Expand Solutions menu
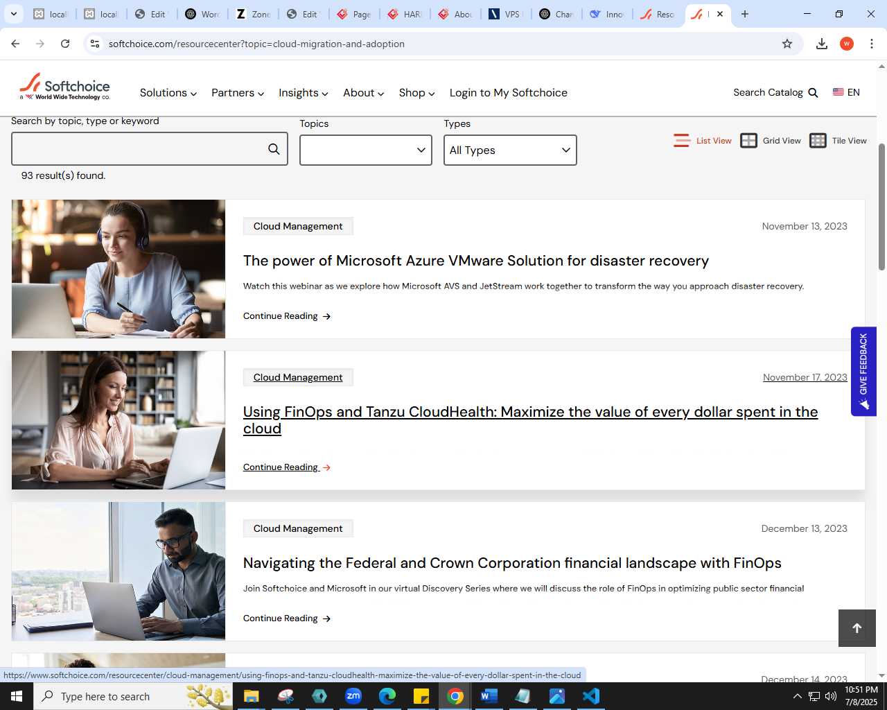This screenshot has height=710, width=887. [x=168, y=93]
